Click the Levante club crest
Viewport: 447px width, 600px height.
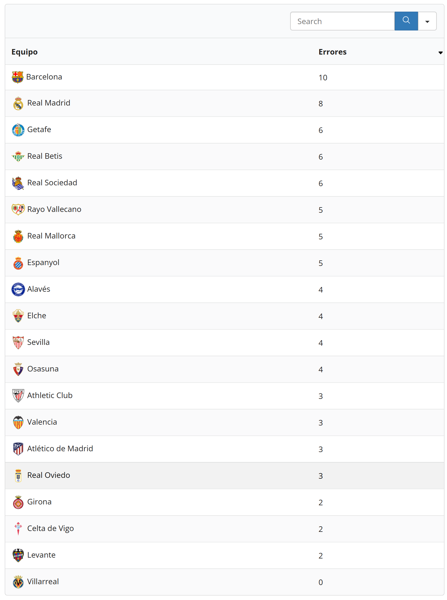[18, 555]
